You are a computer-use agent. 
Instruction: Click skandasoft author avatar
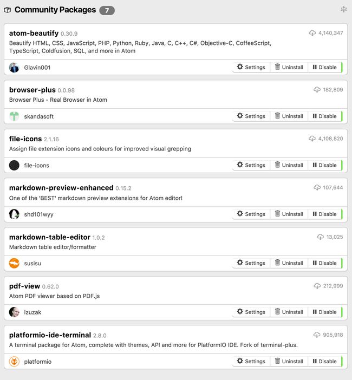coord(14,116)
